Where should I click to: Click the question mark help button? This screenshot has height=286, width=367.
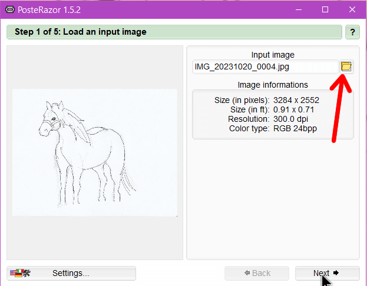[352, 32]
